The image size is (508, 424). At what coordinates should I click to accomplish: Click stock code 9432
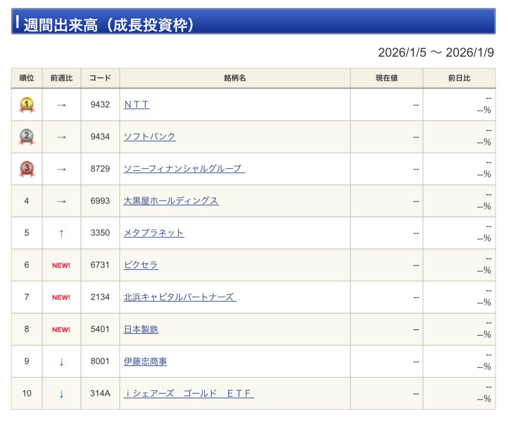(x=100, y=105)
